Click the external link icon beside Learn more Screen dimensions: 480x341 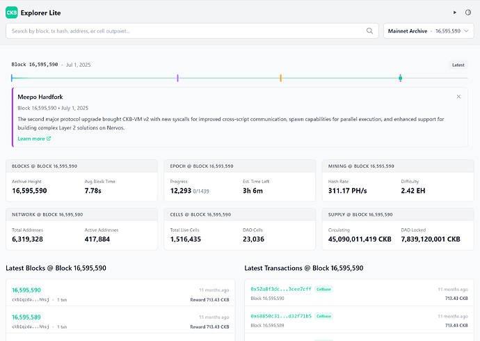click(49, 138)
